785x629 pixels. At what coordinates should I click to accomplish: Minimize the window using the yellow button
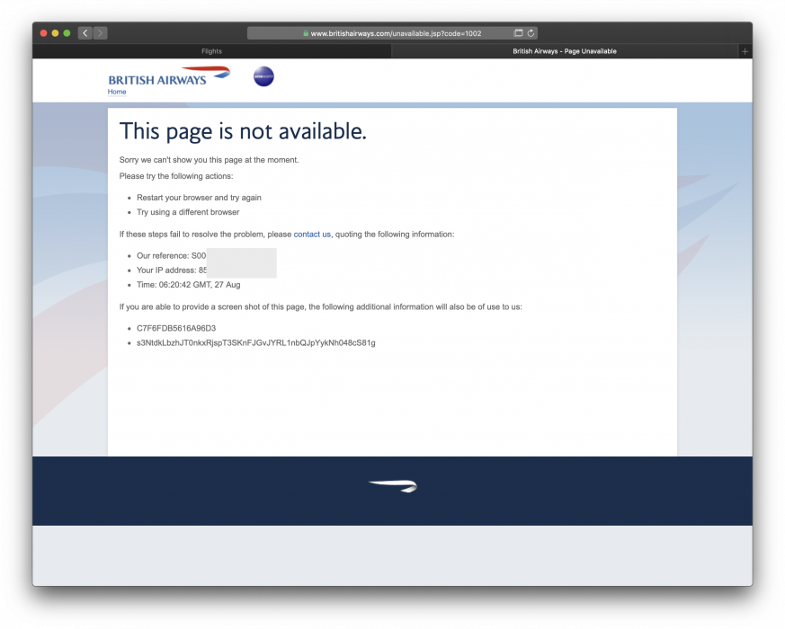coord(56,33)
